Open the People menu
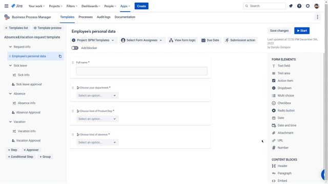328x184 pixels. click(110, 6)
